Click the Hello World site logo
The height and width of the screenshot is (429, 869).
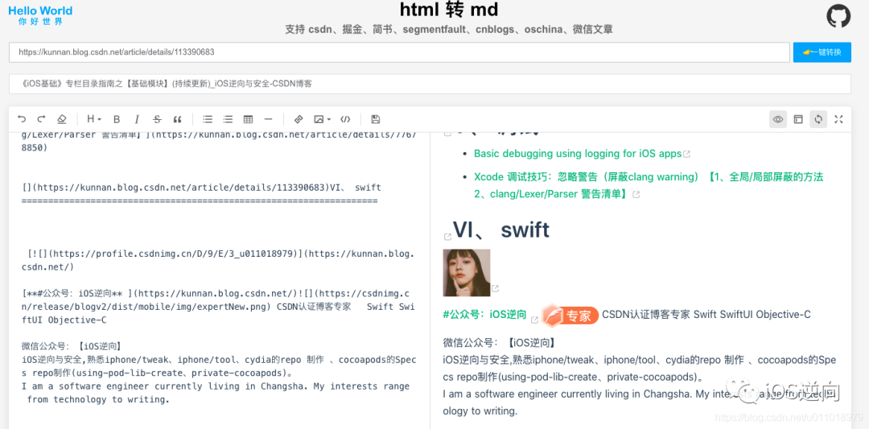40,15
